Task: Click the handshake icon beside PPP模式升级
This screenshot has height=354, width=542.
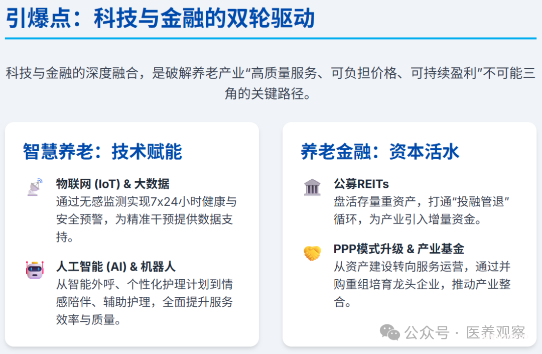Action: [x=313, y=253]
